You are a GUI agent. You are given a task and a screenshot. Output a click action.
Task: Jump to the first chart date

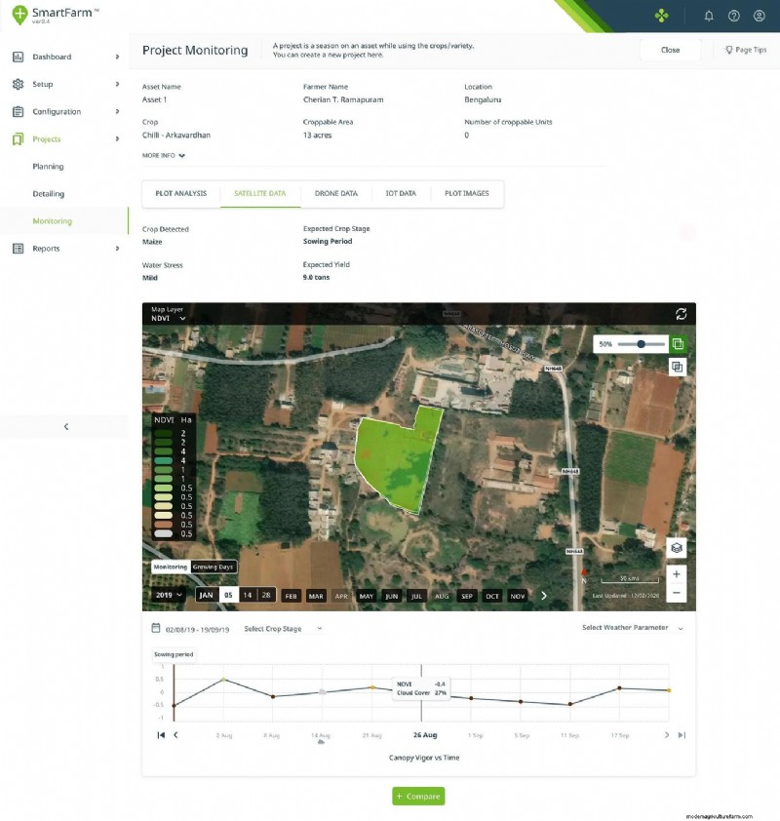pyautogui.click(x=161, y=735)
